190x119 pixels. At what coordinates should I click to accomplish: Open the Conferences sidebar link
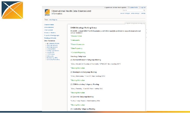tap(50, 52)
